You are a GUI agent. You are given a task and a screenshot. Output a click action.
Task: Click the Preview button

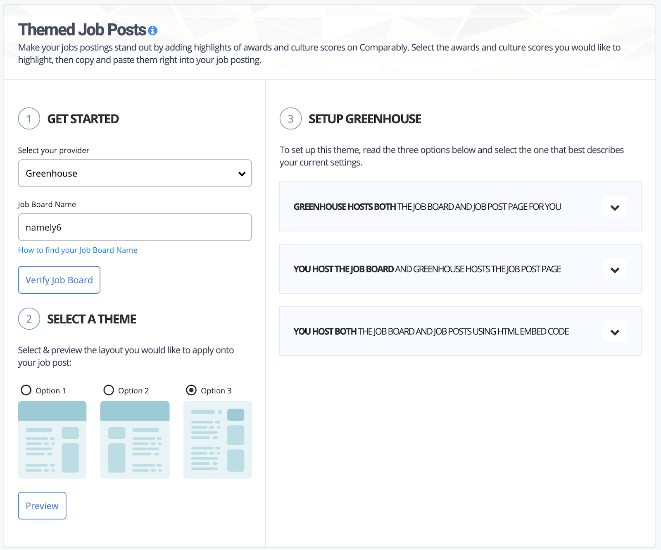click(42, 506)
